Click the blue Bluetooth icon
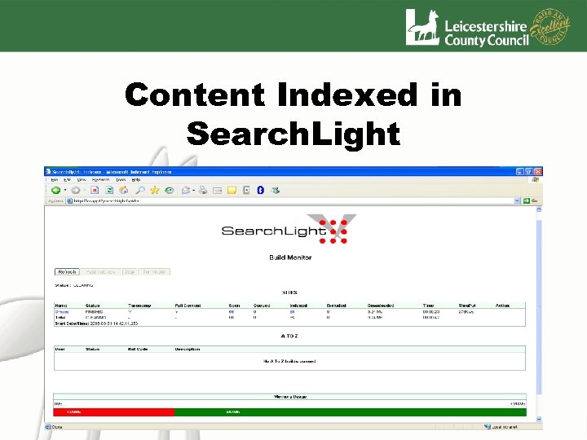This screenshot has height=440, width=587. (x=261, y=190)
